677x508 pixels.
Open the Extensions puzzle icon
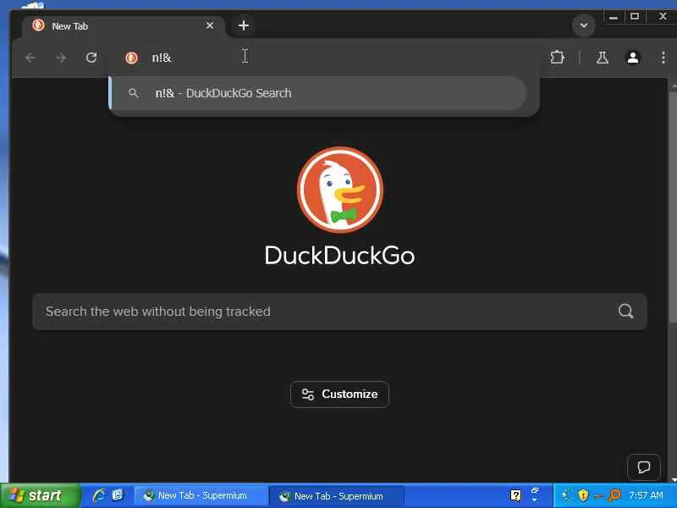pyautogui.click(x=557, y=58)
